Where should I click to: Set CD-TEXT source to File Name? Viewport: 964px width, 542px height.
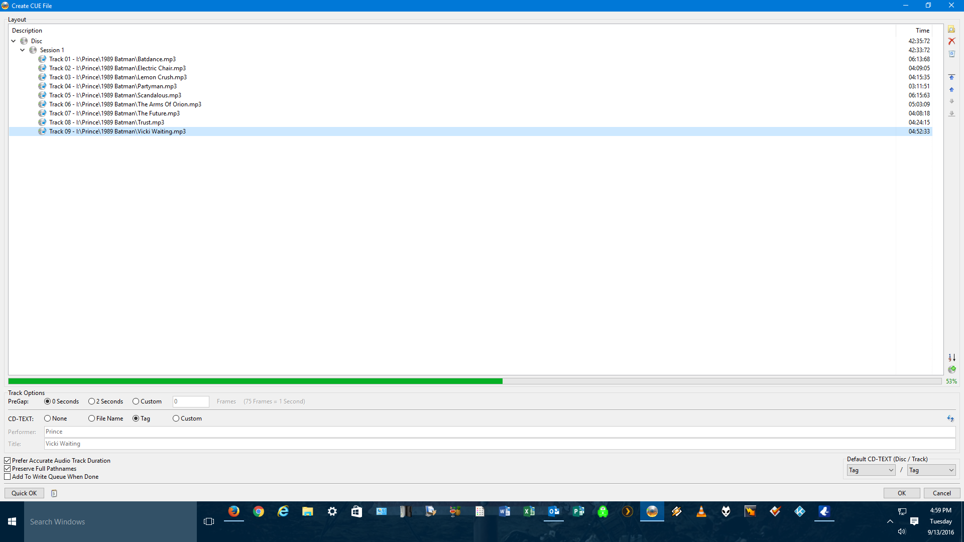click(x=91, y=418)
